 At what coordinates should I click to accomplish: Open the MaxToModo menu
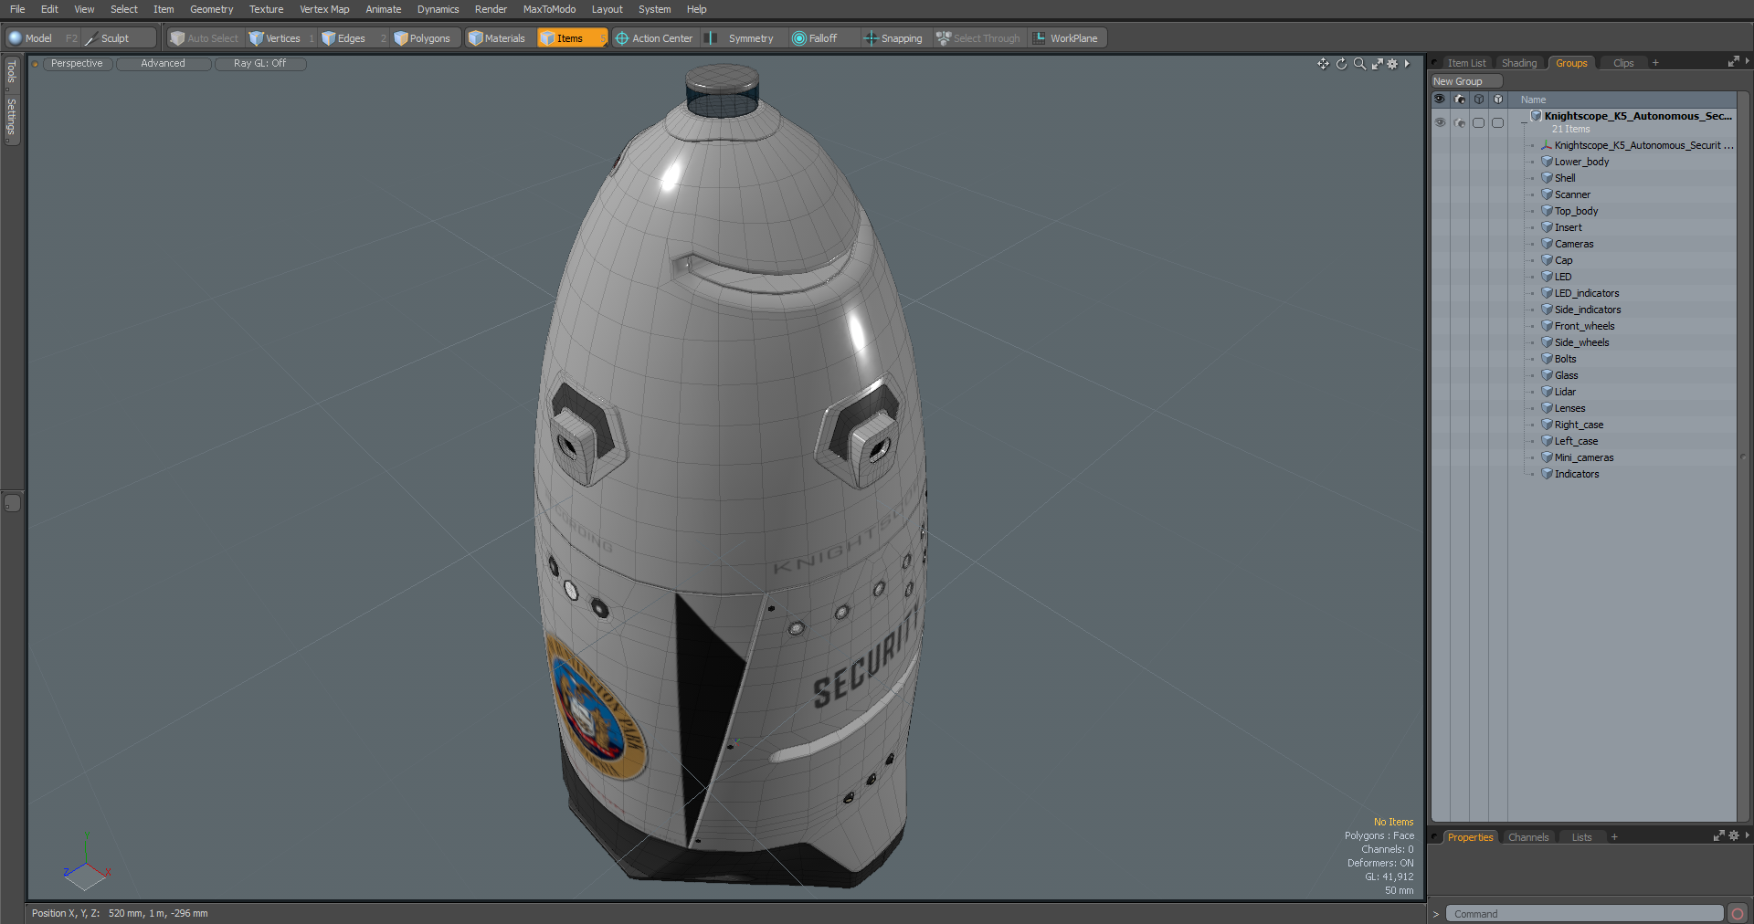point(549,9)
